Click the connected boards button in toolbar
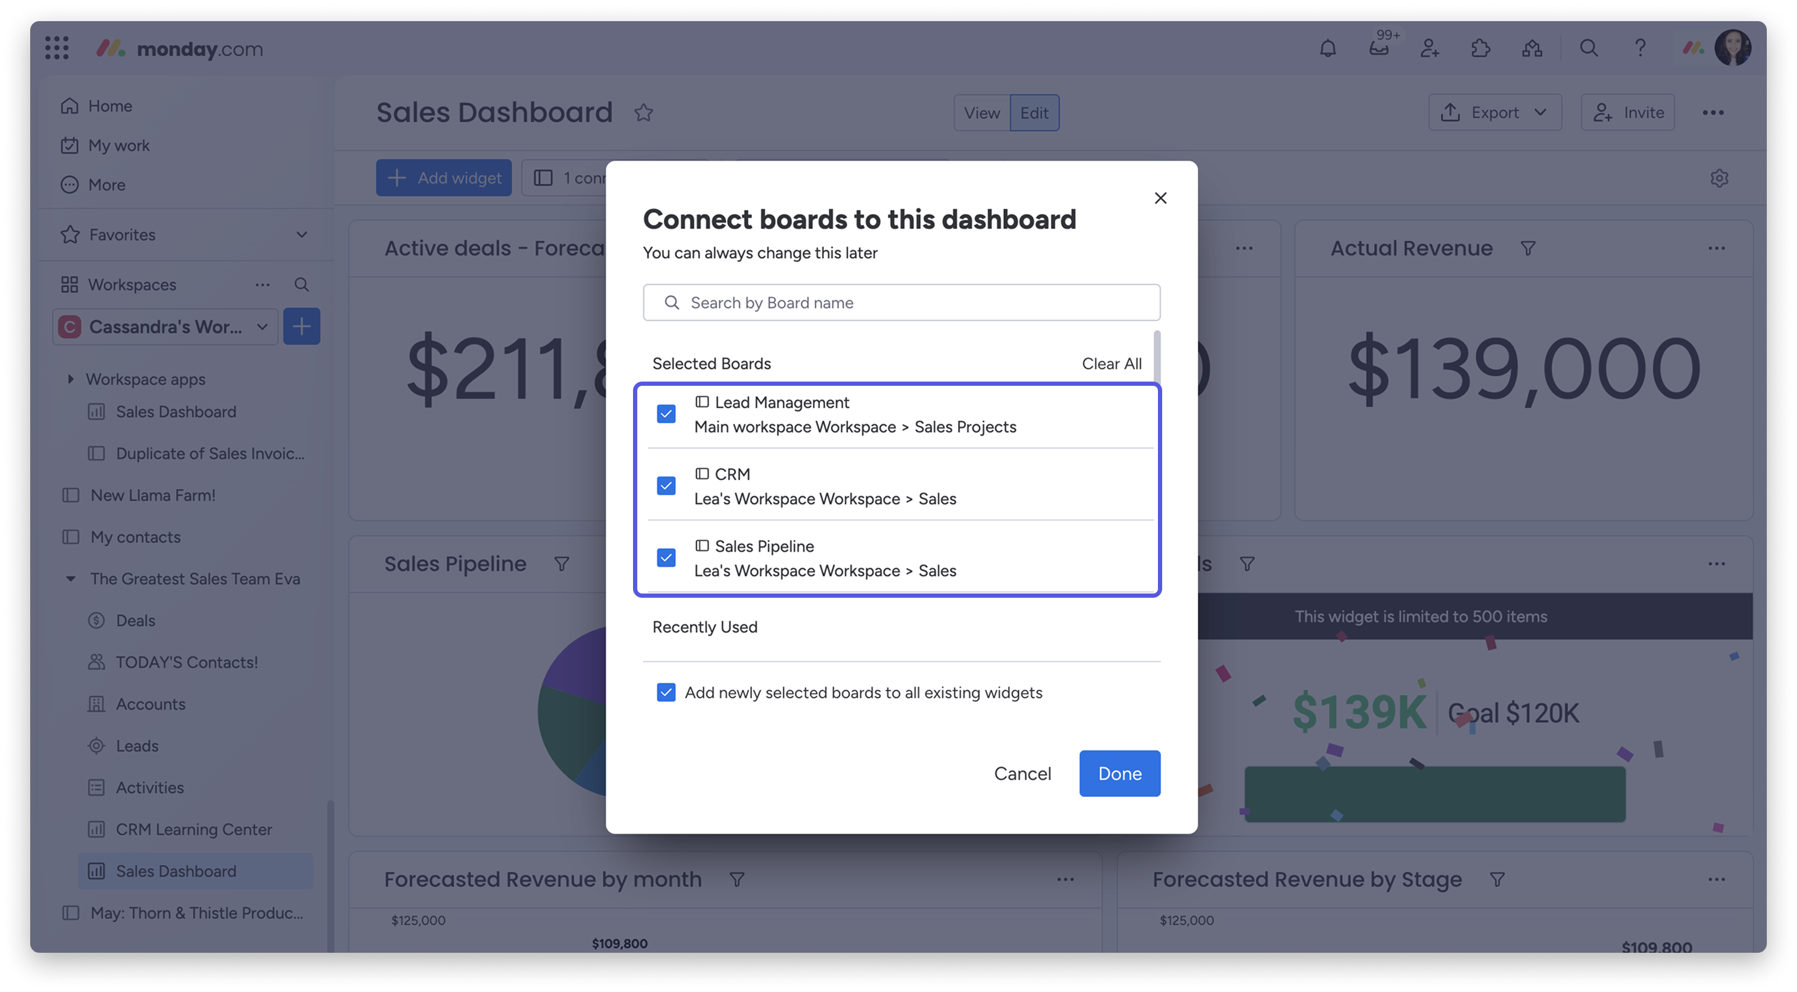The width and height of the screenshot is (1797, 992). click(565, 178)
